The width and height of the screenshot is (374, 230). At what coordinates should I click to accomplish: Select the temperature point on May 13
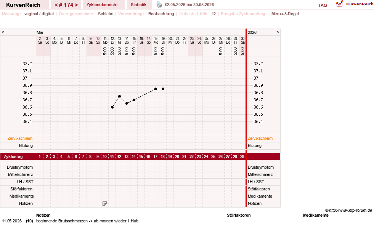(119, 96)
